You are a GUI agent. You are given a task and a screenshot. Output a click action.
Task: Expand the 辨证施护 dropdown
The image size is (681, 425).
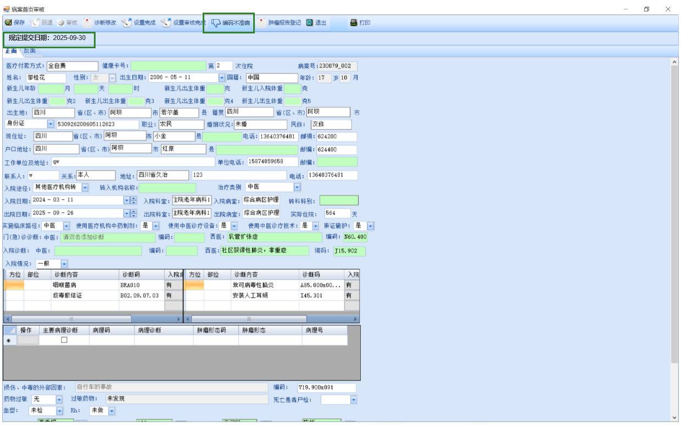click(370, 226)
